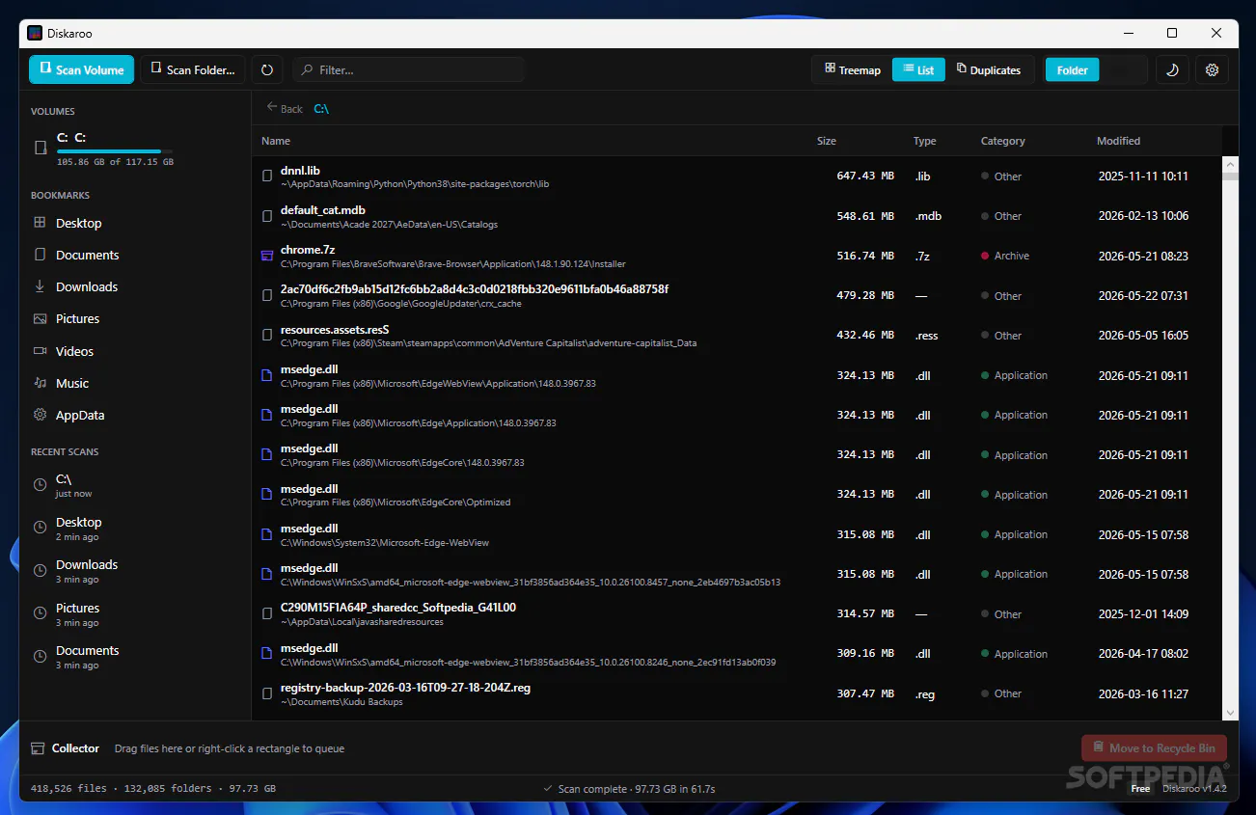
Task: Click the 647.43 MB size value
Action: pyautogui.click(x=865, y=177)
